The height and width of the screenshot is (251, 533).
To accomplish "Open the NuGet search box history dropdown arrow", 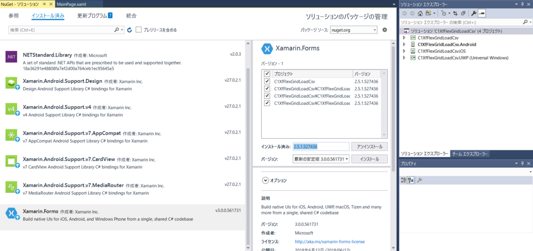I will (122, 30).
